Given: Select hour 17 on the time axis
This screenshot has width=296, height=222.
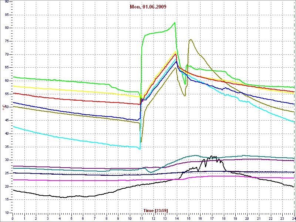Looking at the screenshot, I should [x=212, y=219].
